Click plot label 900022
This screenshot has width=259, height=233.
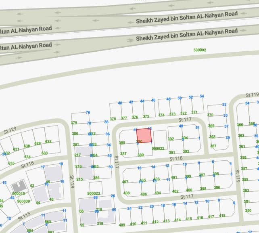(x=158, y=149)
